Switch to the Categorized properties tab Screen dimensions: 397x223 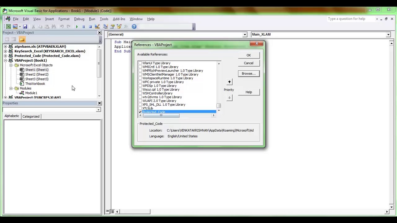click(x=31, y=116)
